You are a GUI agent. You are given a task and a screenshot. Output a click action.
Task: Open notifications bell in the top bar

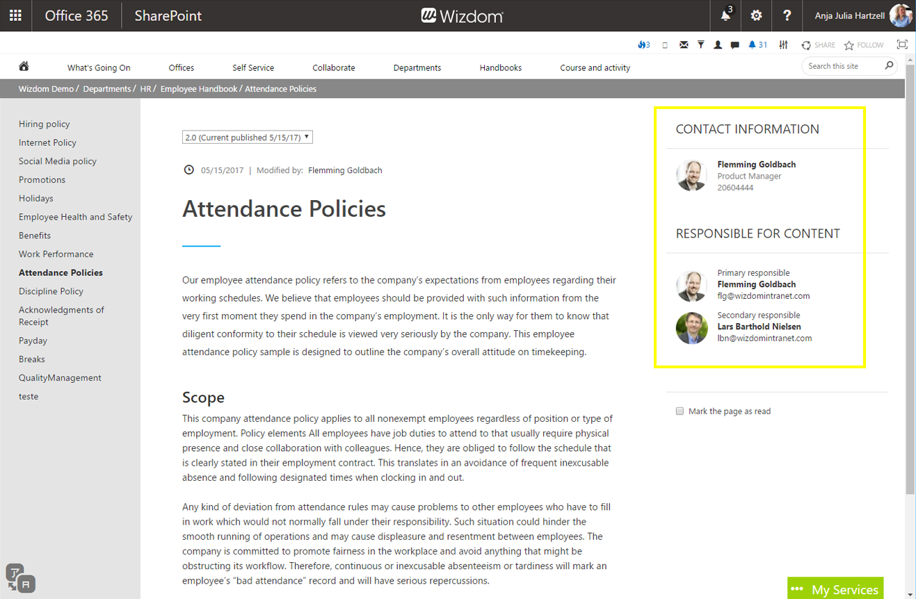pyautogui.click(x=725, y=15)
